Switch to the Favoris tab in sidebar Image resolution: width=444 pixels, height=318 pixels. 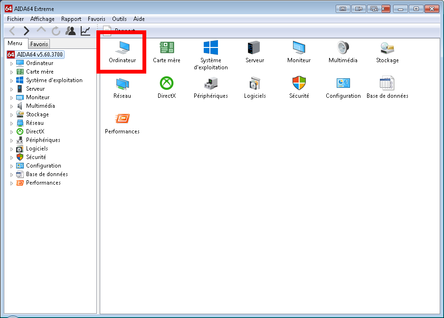tap(39, 44)
